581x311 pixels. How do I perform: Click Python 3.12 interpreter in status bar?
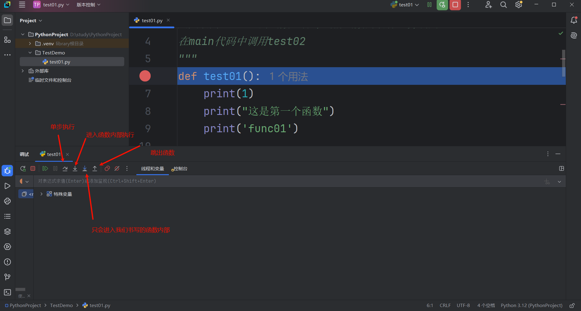tap(531, 305)
